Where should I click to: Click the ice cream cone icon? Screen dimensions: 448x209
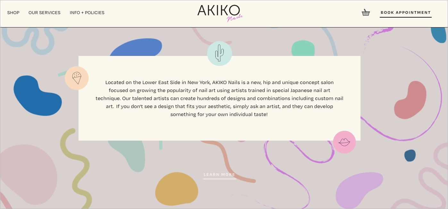click(x=77, y=78)
